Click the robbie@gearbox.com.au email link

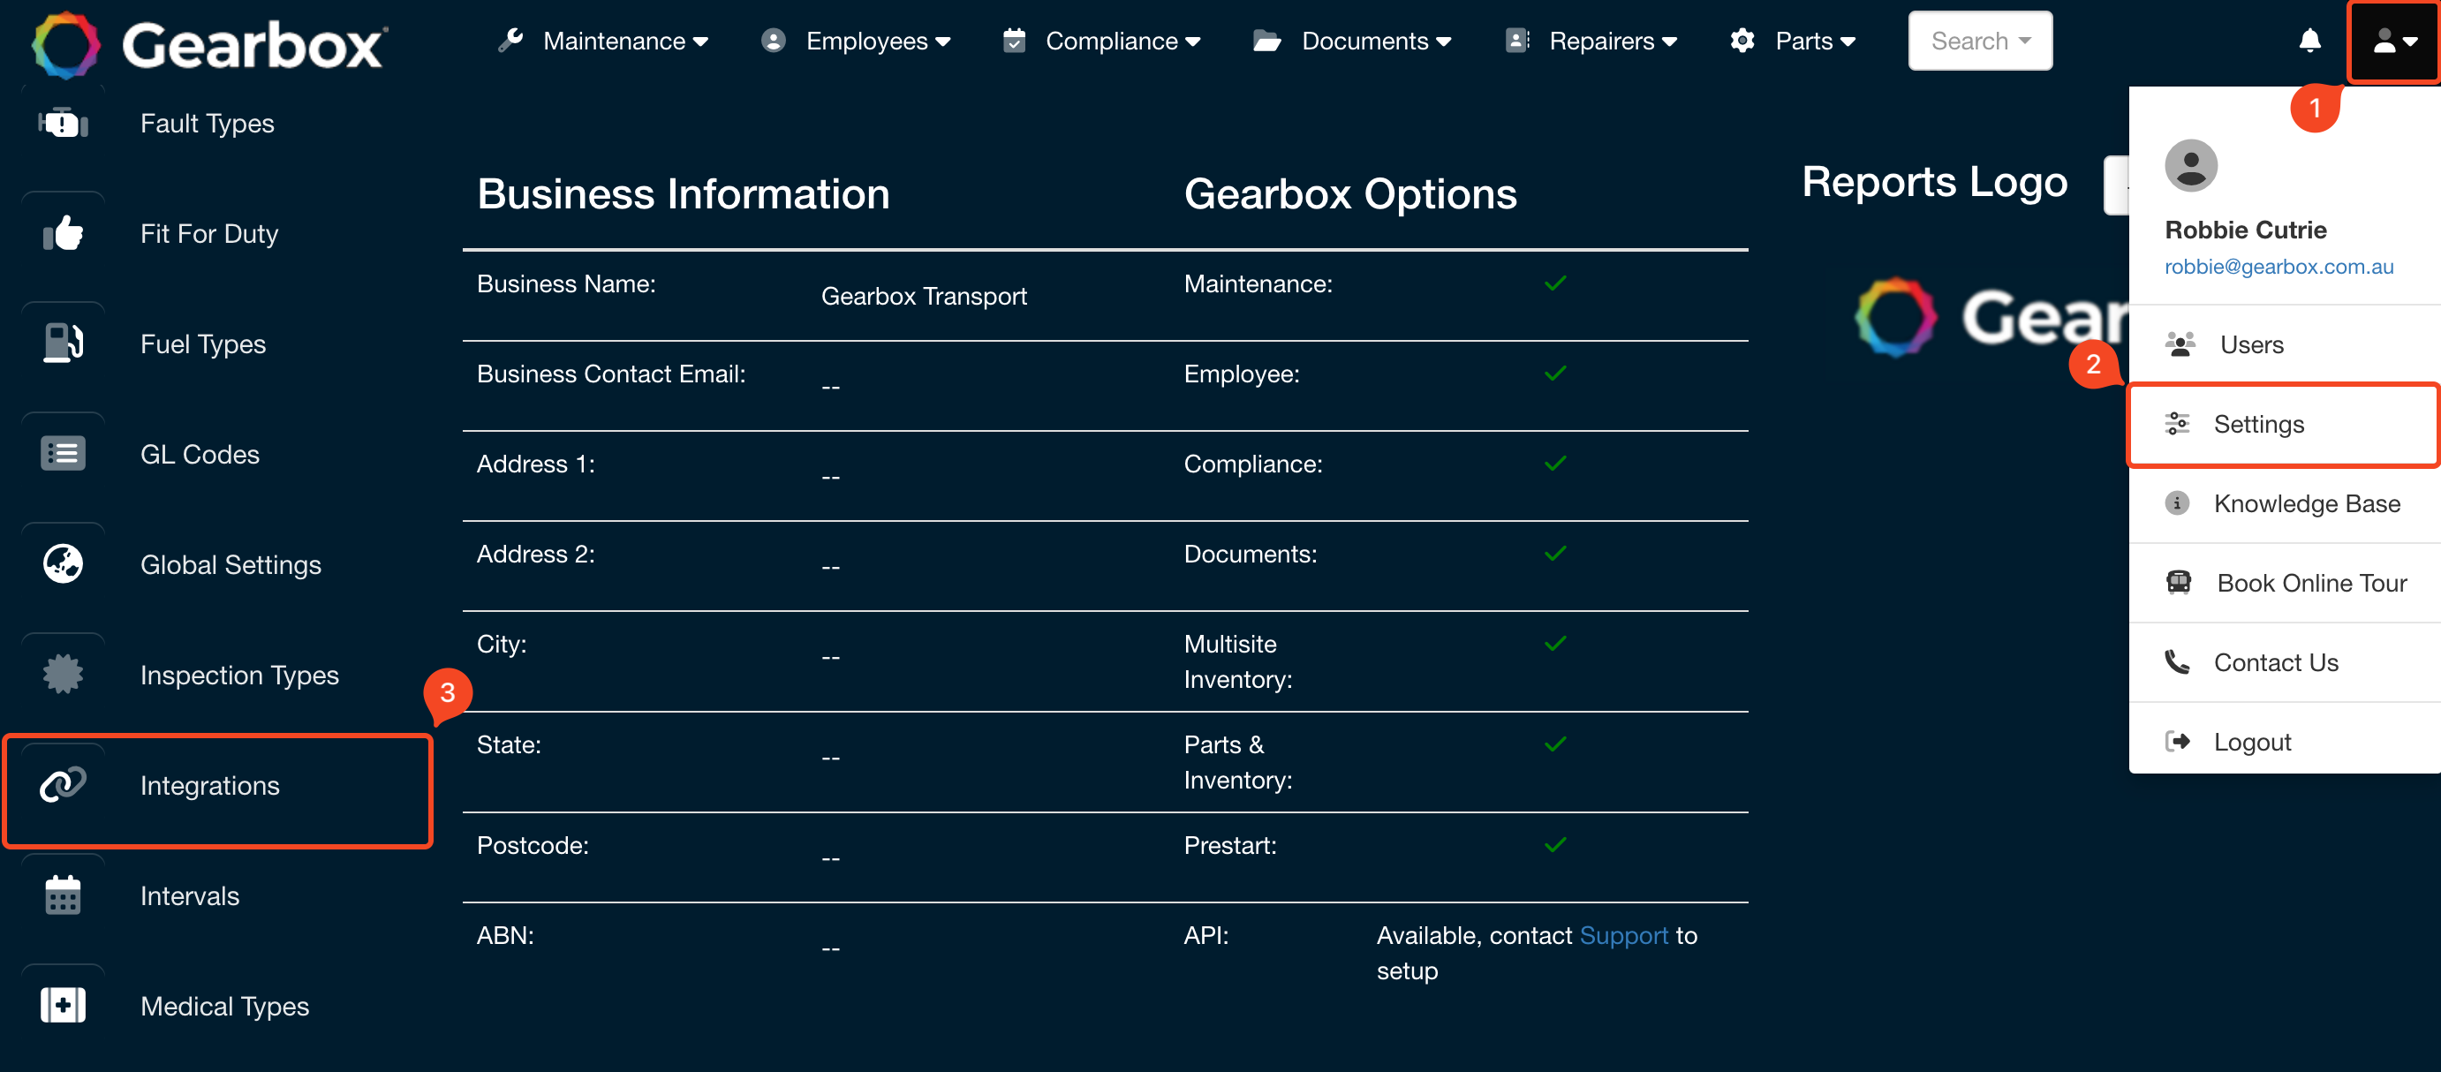2278,267
